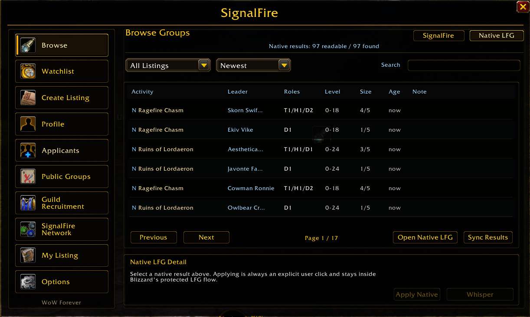
Task: Click leader name Ekiv Vike
Action: (240, 130)
